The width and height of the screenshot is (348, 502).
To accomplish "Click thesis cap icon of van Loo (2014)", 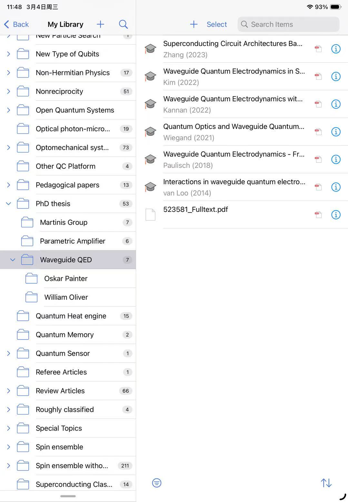I will [x=150, y=187].
